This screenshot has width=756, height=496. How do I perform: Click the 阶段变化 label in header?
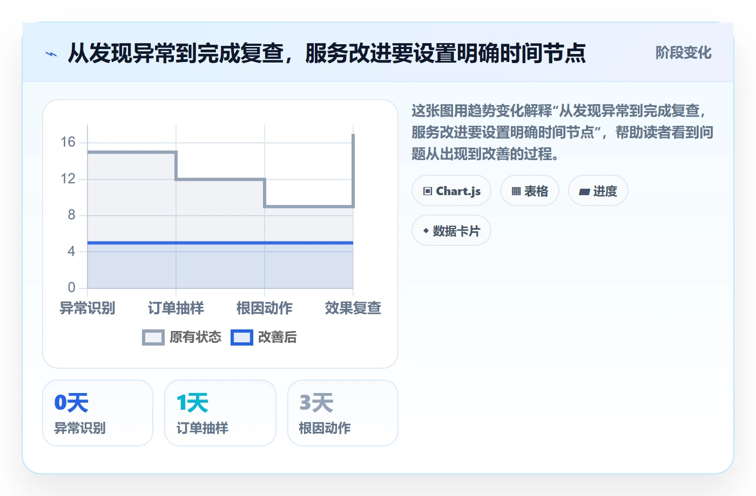click(x=684, y=53)
